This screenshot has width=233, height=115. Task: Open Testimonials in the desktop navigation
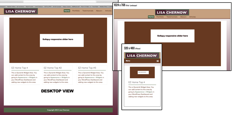[x=88, y=11]
